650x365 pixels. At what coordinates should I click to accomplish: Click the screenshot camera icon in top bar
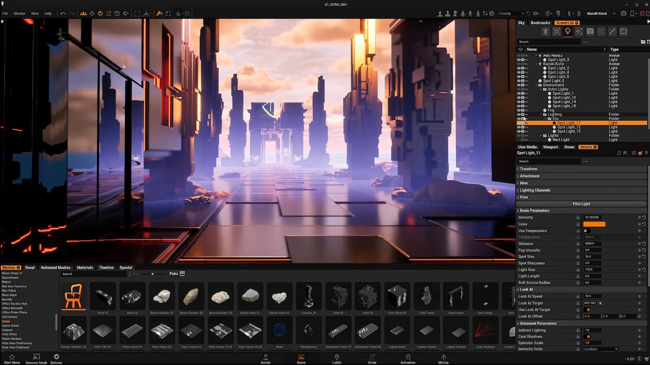[x=624, y=13]
